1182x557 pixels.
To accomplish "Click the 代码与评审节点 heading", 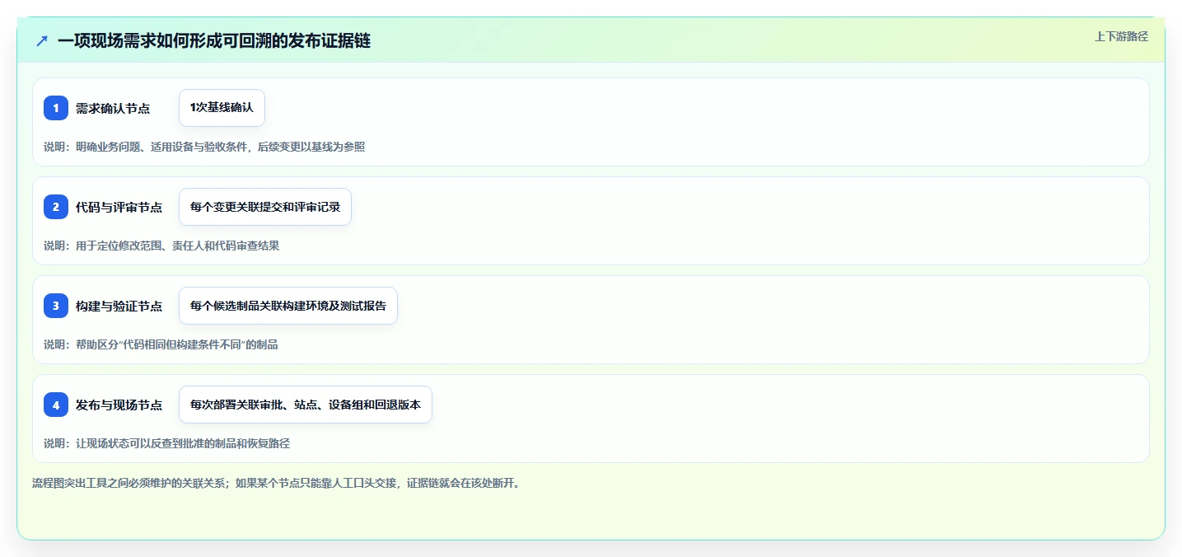I will (119, 207).
